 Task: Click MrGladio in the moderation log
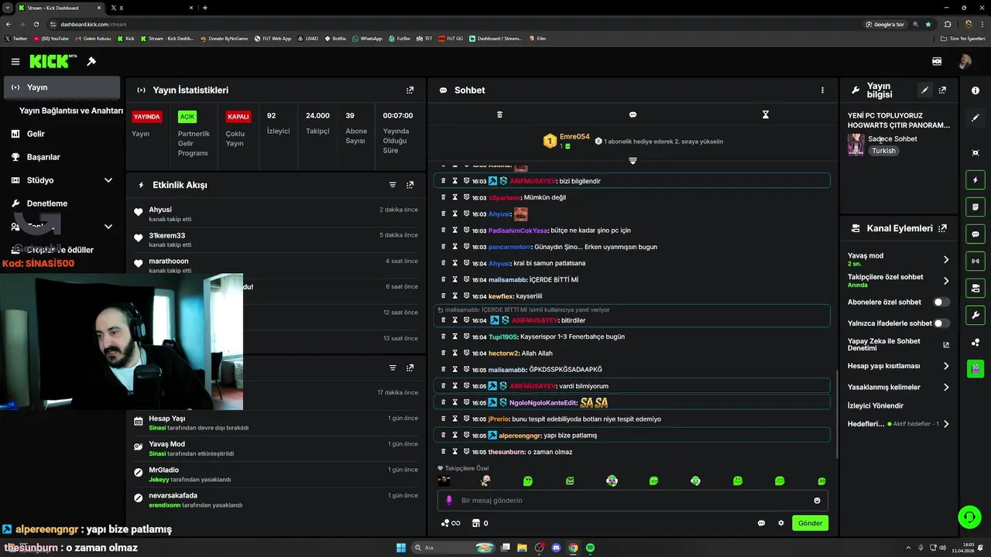163,470
